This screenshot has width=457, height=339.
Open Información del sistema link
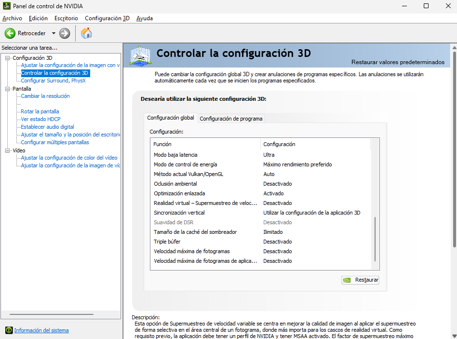pos(41,330)
